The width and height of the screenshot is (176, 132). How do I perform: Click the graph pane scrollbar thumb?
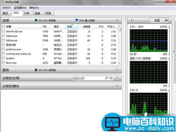[174, 52]
